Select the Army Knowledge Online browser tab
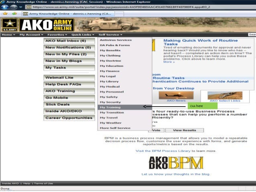This screenshot has height=192, width=256. click(x=68, y=14)
